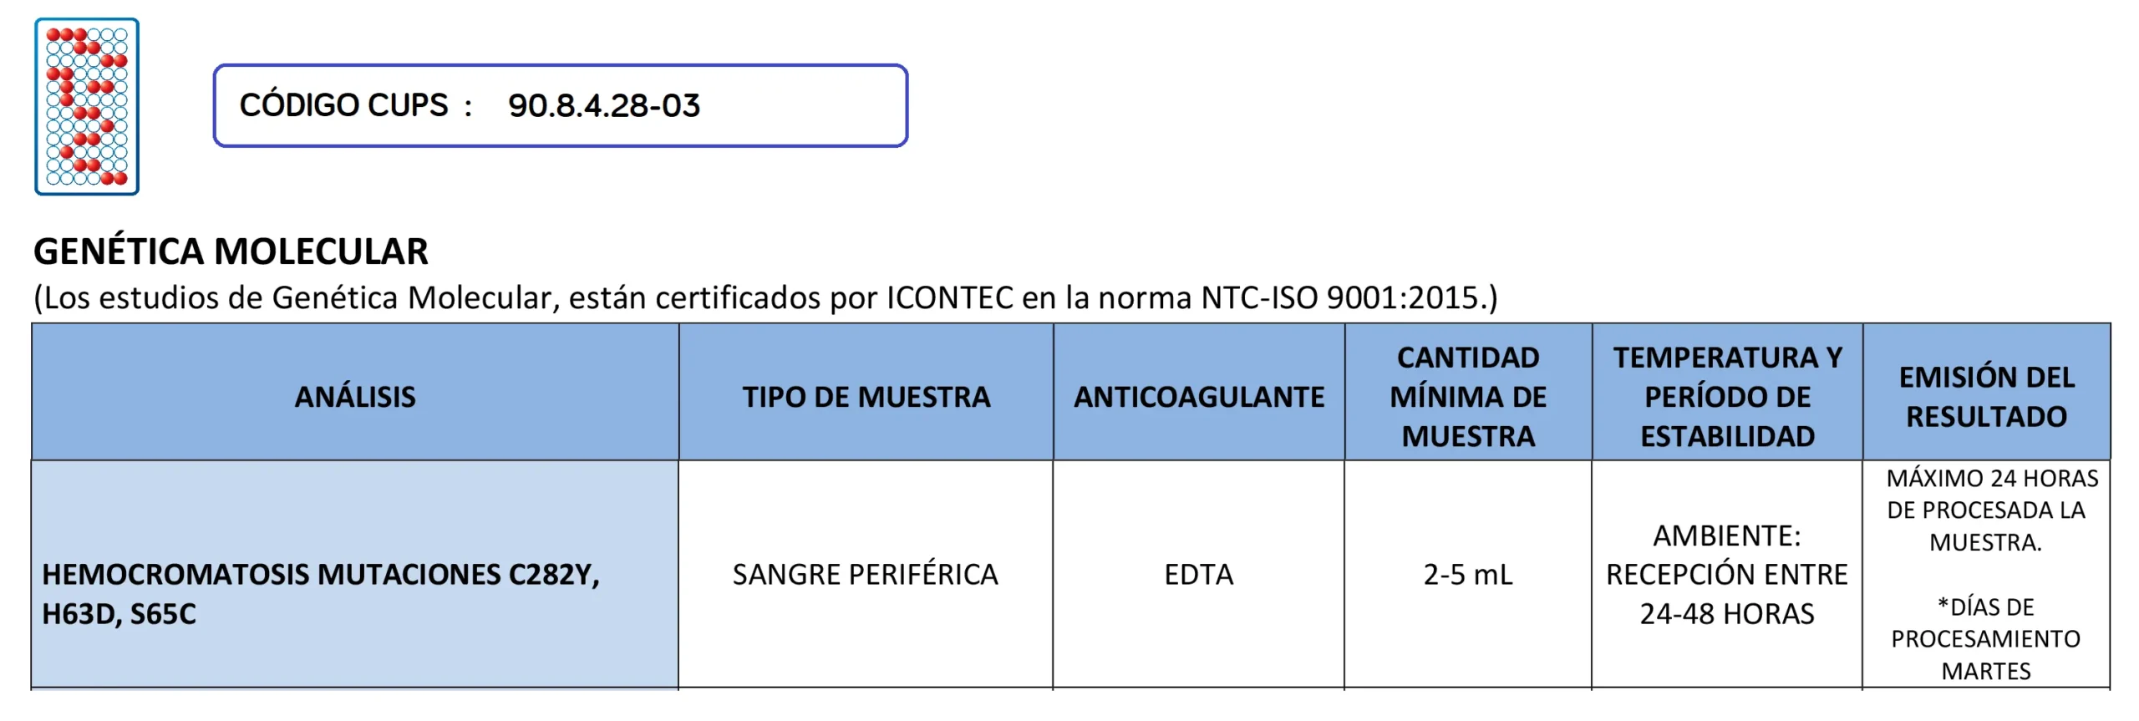The image size is (2139, 721).
Task: Click the EMISIÓN DEL RESULTADO header
Action: pyautogui.click(x=1986, y=397)
